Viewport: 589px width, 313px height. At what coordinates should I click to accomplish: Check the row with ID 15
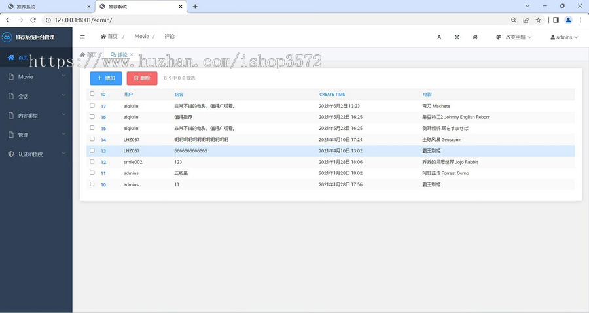coord(92,128)
